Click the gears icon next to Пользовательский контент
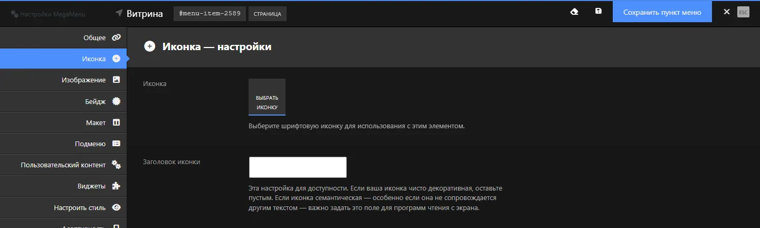Viewport: 760px width, 228px height. 116,165
